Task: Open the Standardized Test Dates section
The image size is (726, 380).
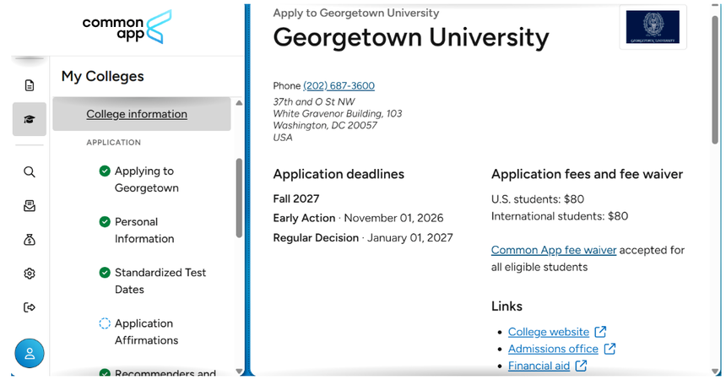Action: (x=160, y=281)
